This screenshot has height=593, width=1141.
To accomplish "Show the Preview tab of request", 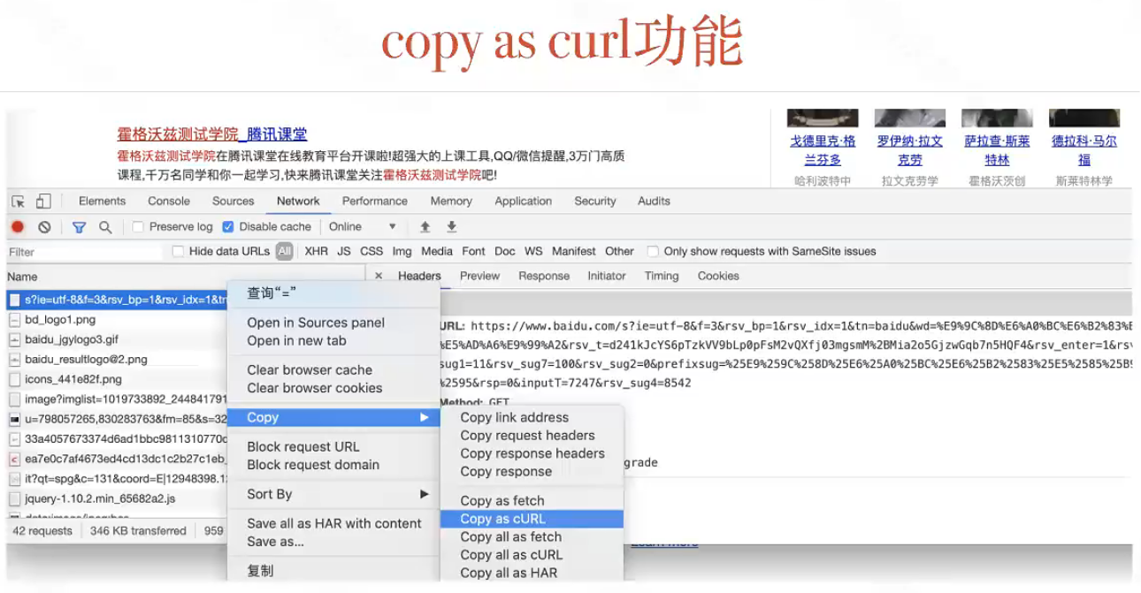I will pos(480,276).
